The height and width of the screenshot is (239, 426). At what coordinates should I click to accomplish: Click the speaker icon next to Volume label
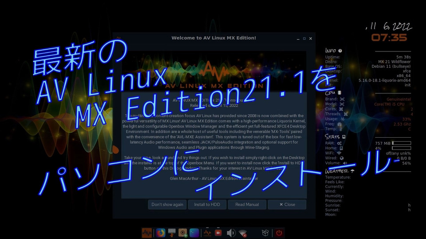click(x=345, y=163)
